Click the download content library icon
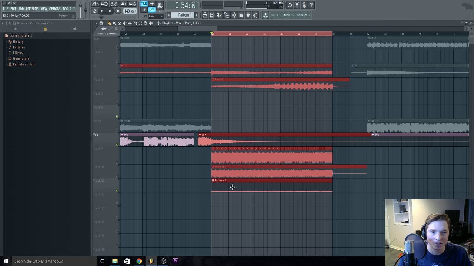 (x=266, y=15)
